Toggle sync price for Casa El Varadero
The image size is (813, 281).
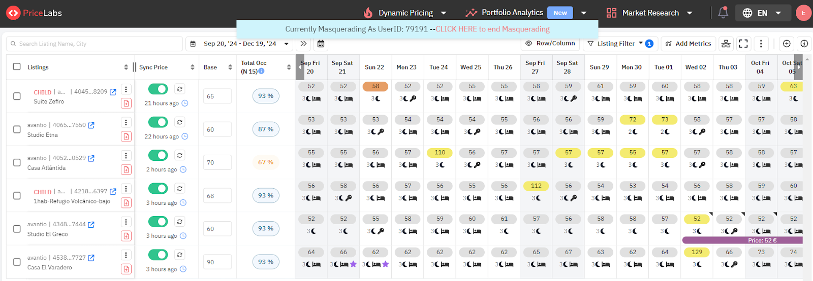[158, 255]
